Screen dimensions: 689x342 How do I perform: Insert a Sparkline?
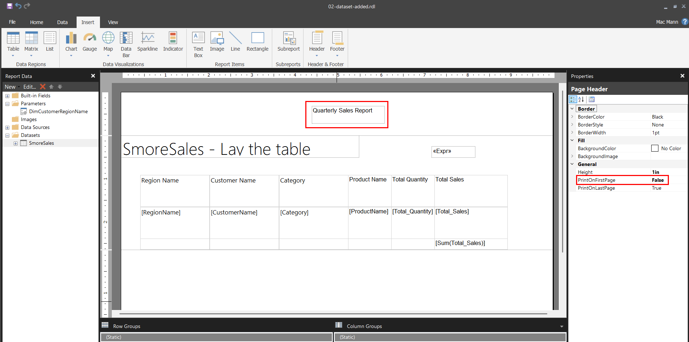tap(147, 42)
